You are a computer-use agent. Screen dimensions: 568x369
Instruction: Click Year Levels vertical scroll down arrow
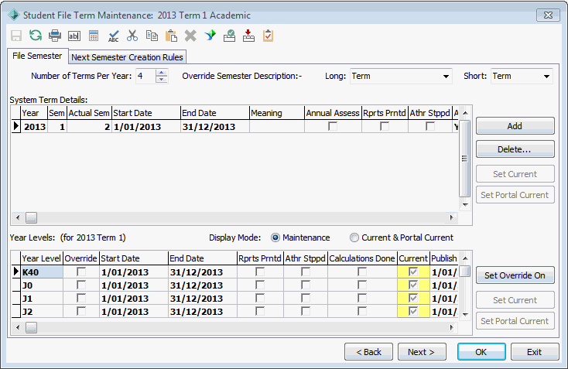coord(466,314)
